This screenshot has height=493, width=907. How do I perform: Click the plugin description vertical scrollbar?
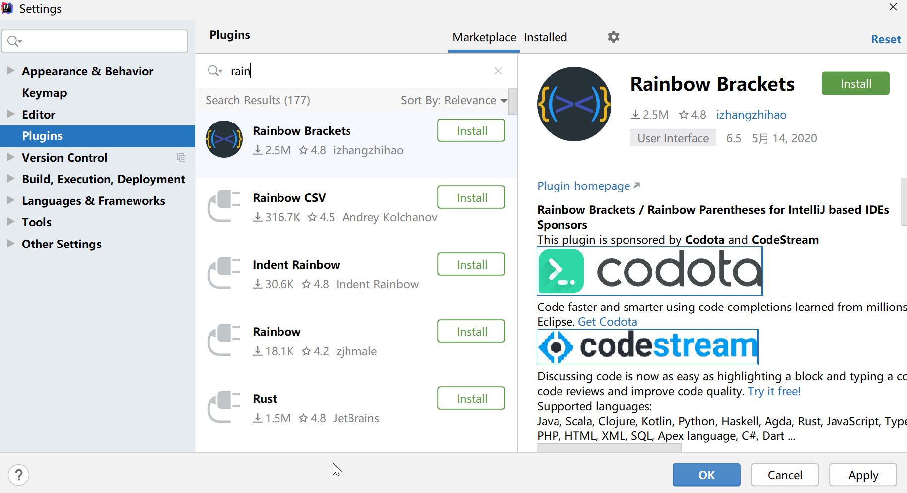point(904,202)
